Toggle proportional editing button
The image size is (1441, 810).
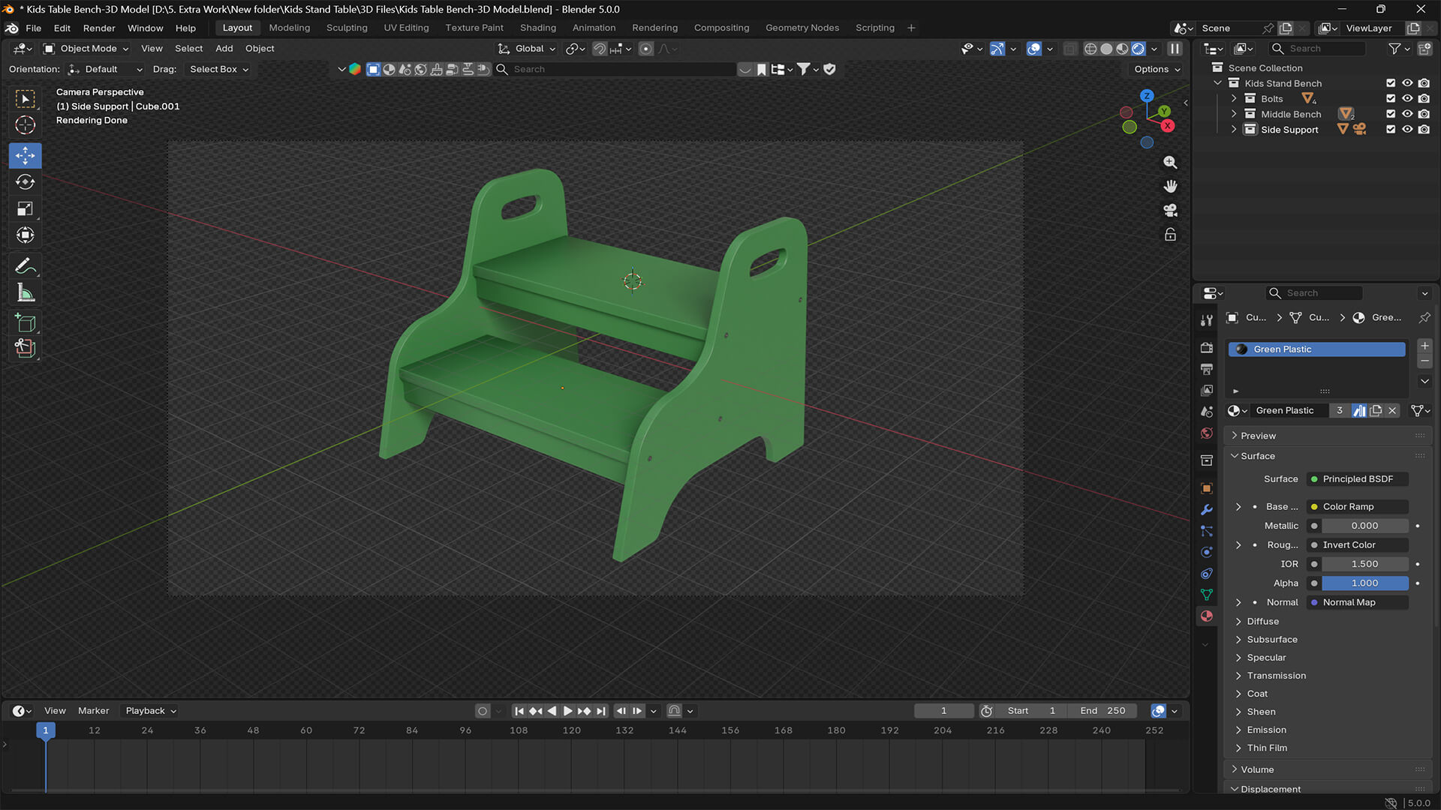click(645, 49)
